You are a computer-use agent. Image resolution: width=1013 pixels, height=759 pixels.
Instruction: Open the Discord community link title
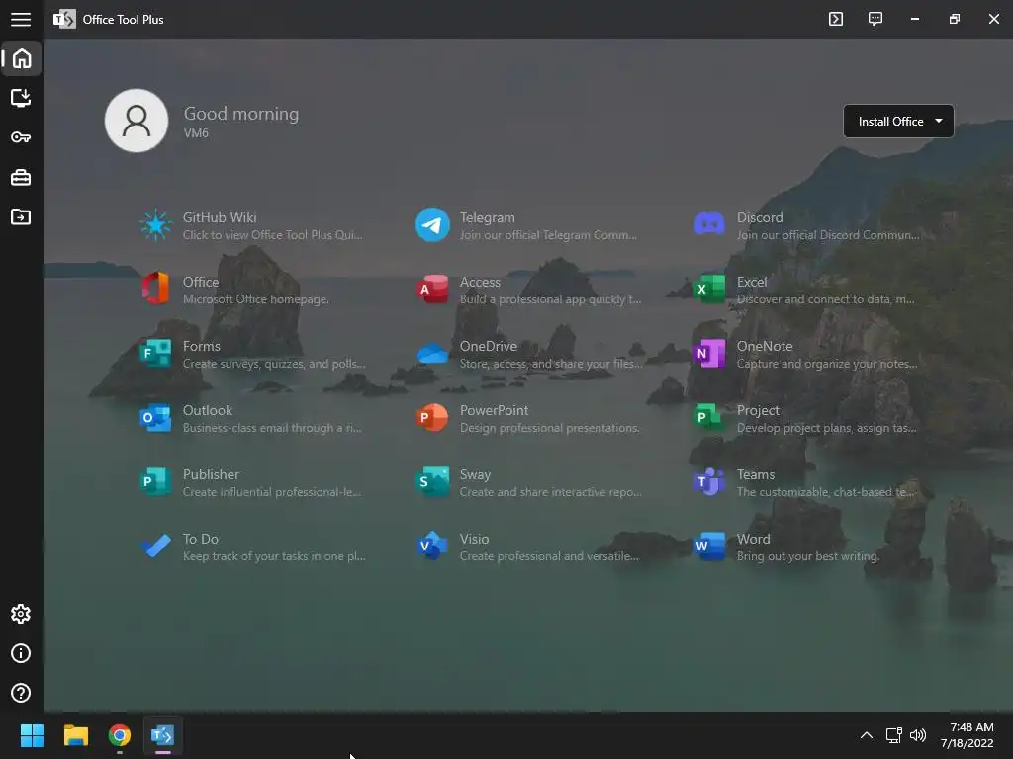click(760, 217)
